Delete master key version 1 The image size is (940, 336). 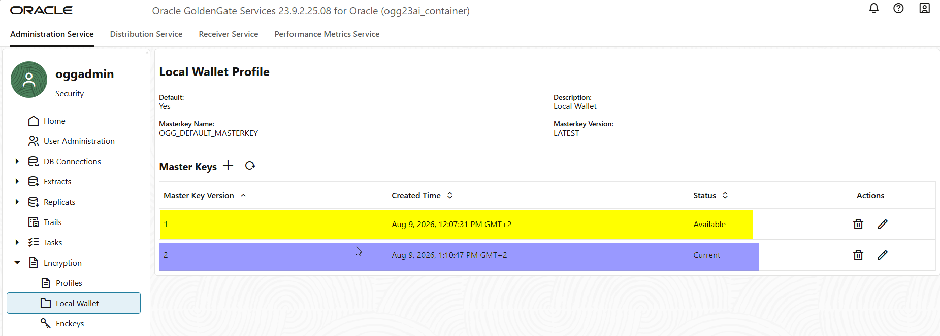[x=858, y=224]
